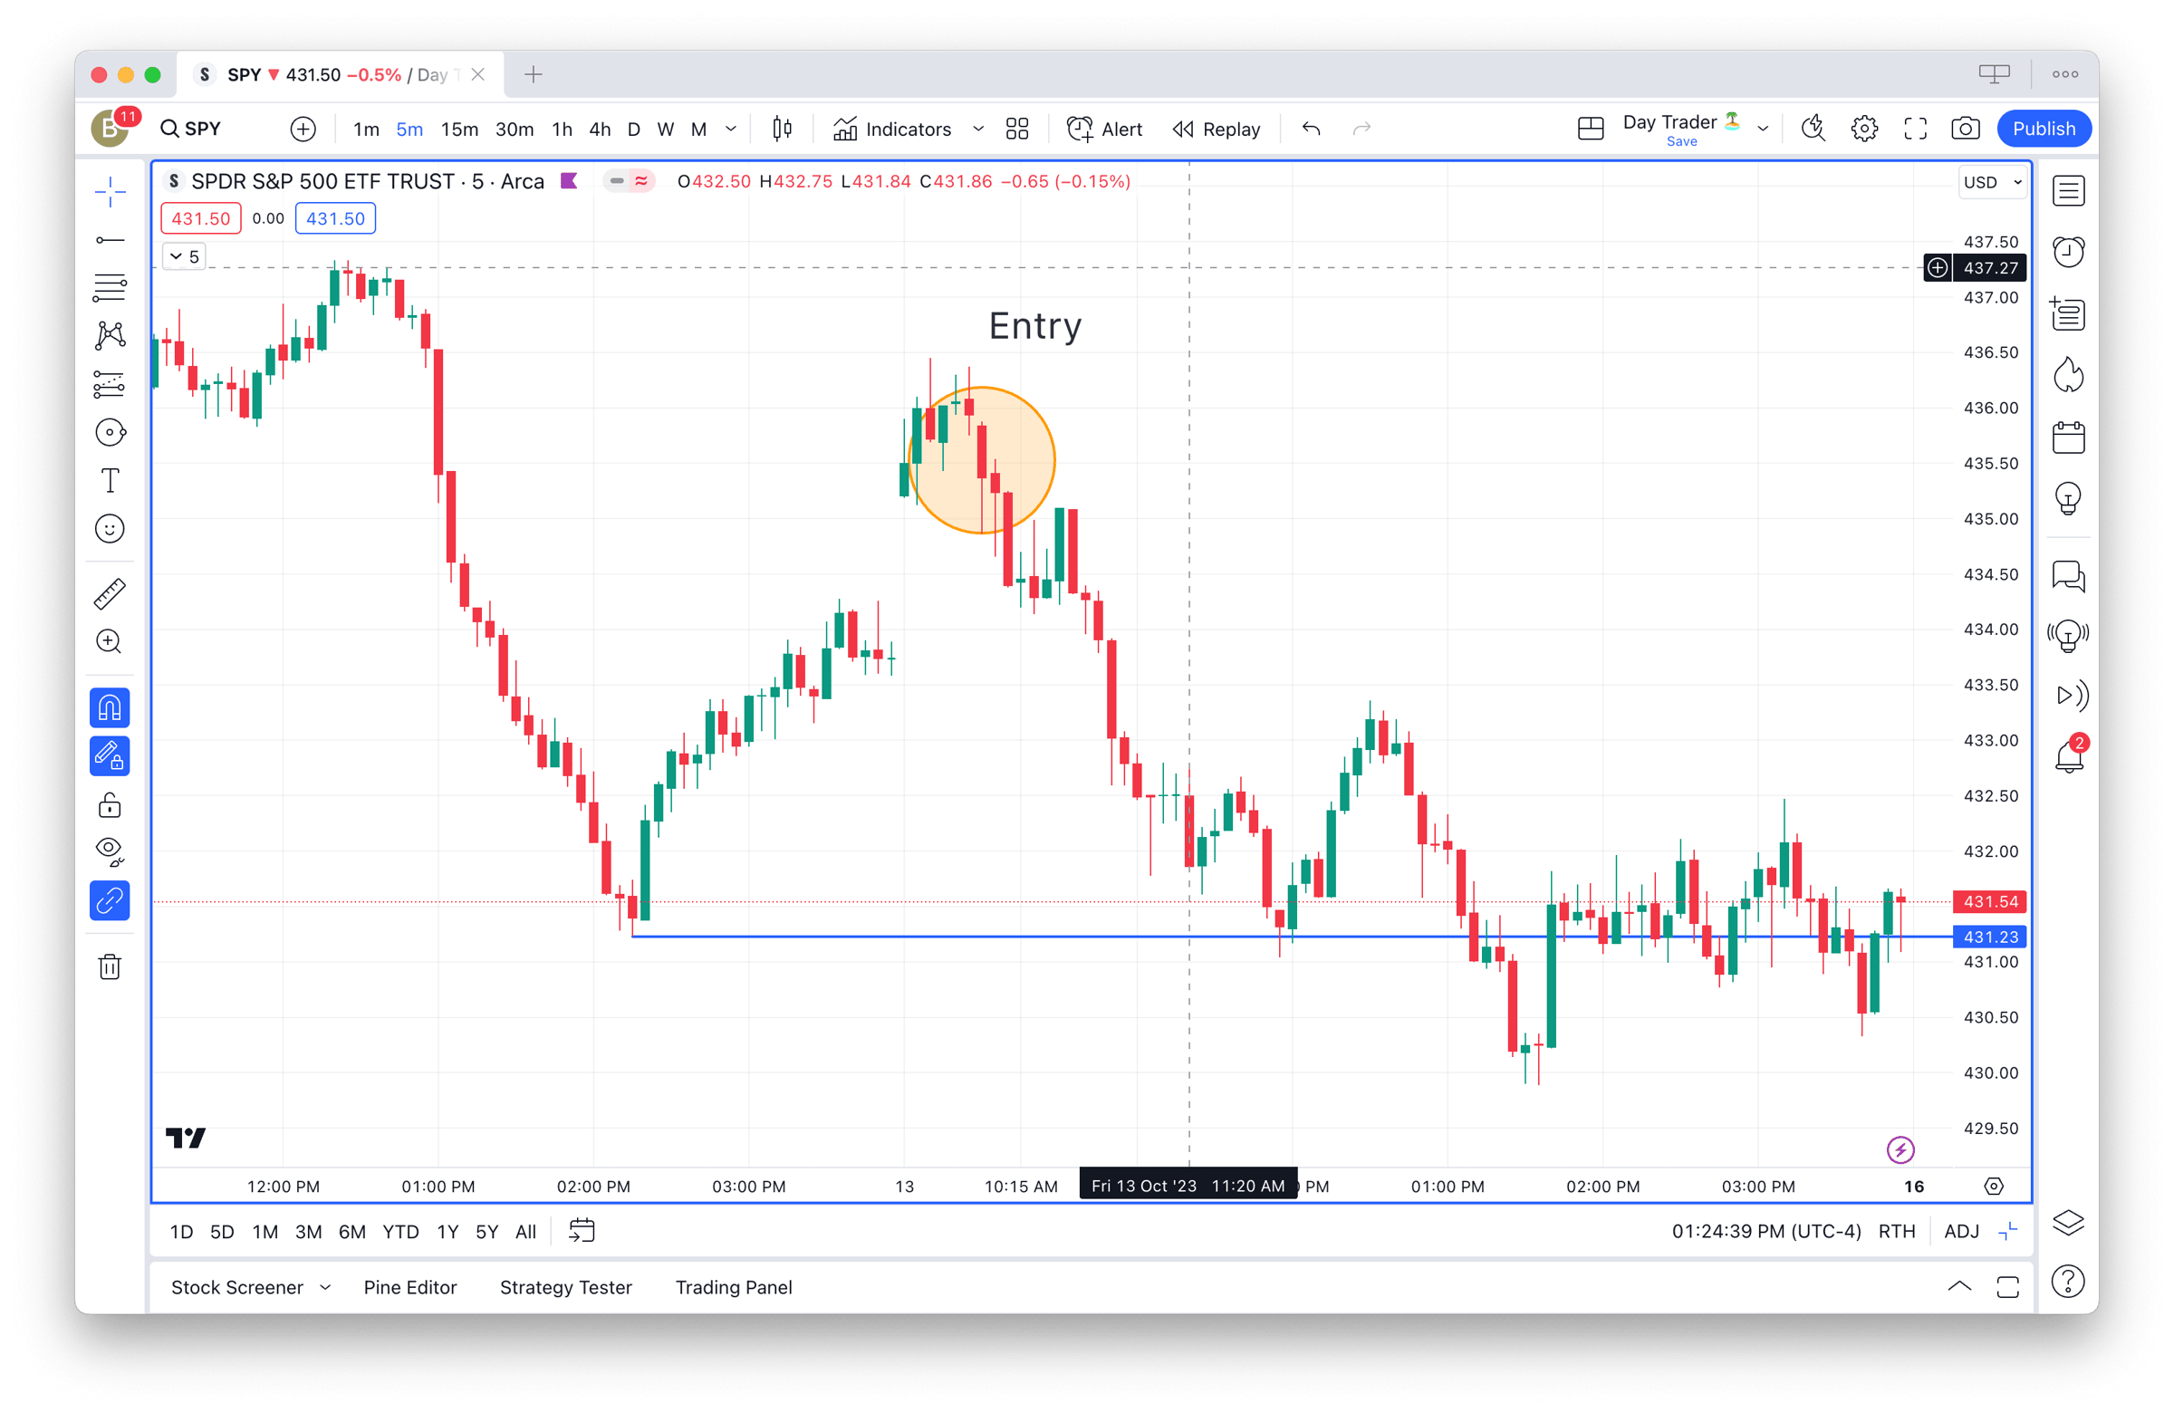The height and width of the screenshot is (1413, 2174).
Task: Toggle lock all drawing tools
Action: click(110, 804)
